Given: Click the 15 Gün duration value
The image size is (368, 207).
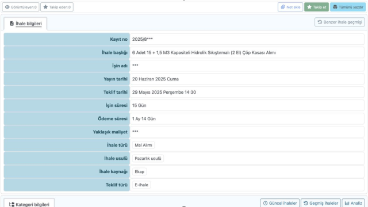Looking at the screenshot, I should 139,105.
